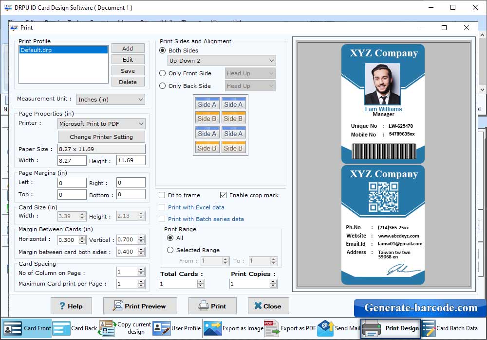
Task: Click the Edit profile button
Action: (x=128, y=59)
